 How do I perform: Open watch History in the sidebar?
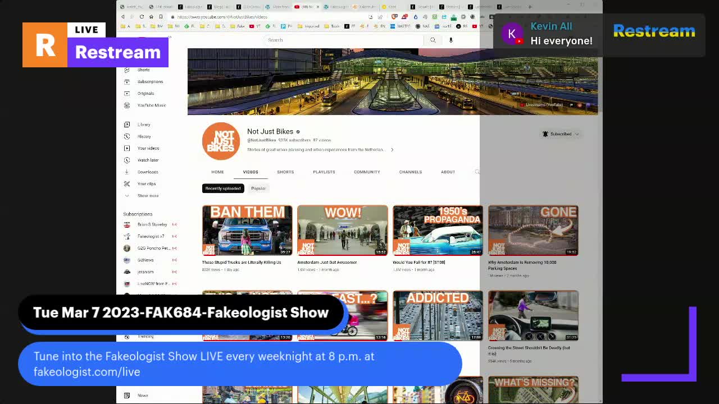[x=144, y=136]
